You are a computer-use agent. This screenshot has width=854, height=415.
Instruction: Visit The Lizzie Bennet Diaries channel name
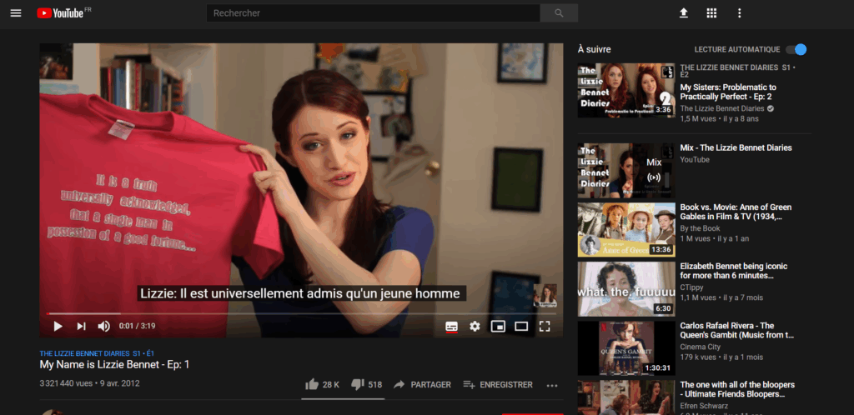pyautogui.click(x=722, y=109)
